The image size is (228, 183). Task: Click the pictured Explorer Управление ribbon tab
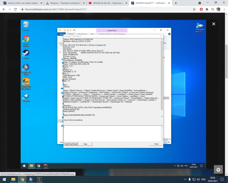click(x=112, y=30)
